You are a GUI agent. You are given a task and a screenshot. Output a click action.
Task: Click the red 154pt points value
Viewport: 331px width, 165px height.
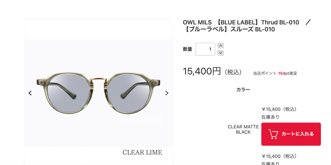coord(282,73)
